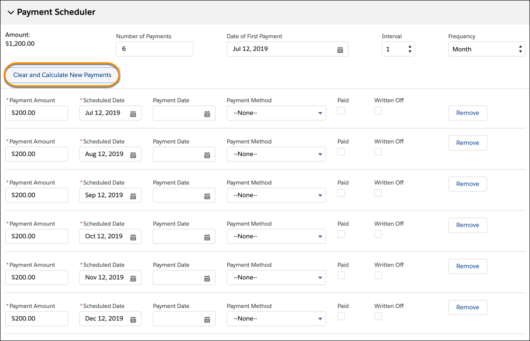Screen dimensions: 530x341
Task: Open Payment Method dropdown in Oct 12 row
Action: tap(276, 236)
